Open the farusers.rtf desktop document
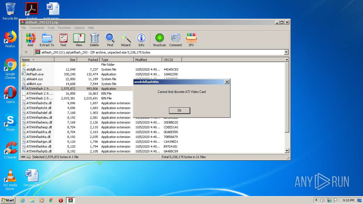Image resolution: width=363 pixels, height=204 pixels. pos(31,178)
